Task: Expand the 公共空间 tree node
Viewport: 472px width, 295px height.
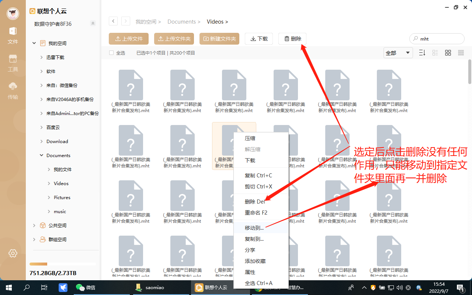Action: [34, 225]
